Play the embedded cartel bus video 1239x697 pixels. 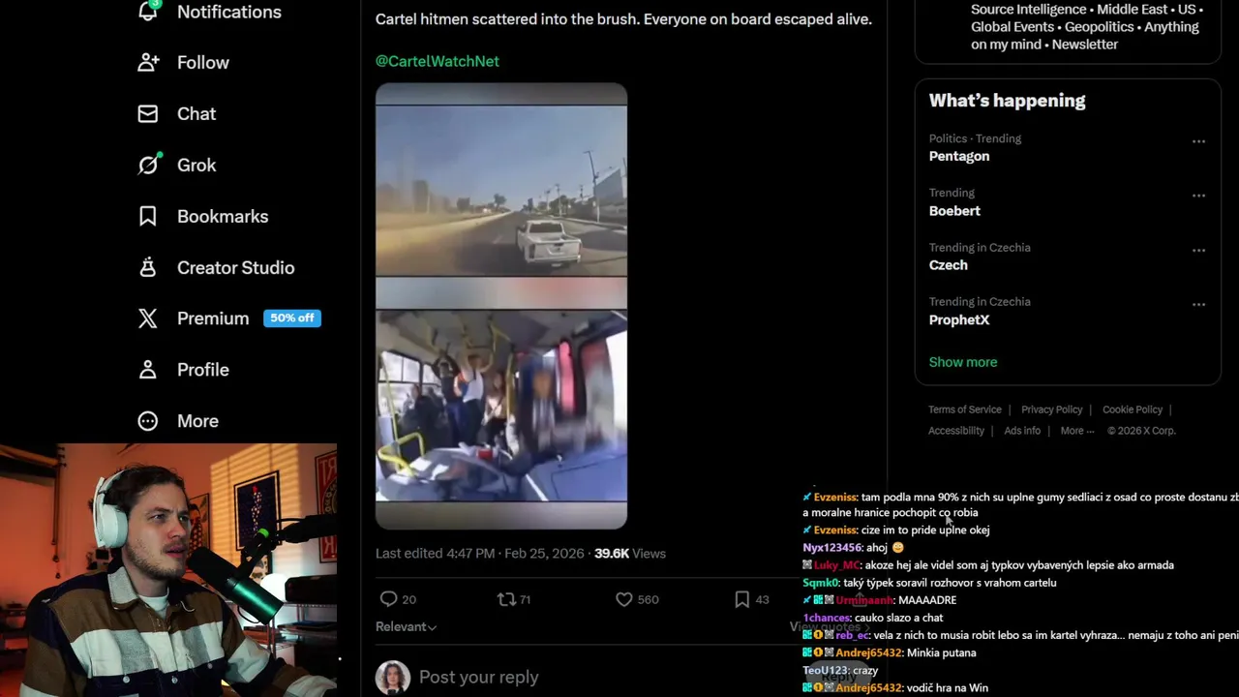click(x=501, y=306)
